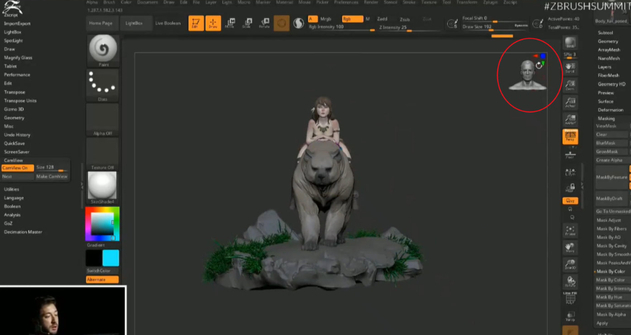Toggle Edit mode button
This screenshot has height=335, width=631.
click(196, 23)
